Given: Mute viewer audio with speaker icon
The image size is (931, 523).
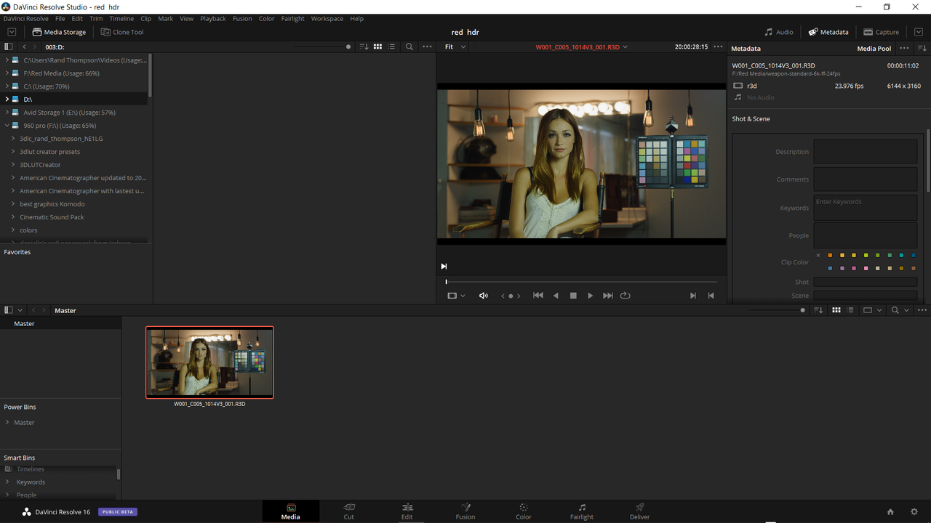Looking at the screenshot, I should (483, 296).
